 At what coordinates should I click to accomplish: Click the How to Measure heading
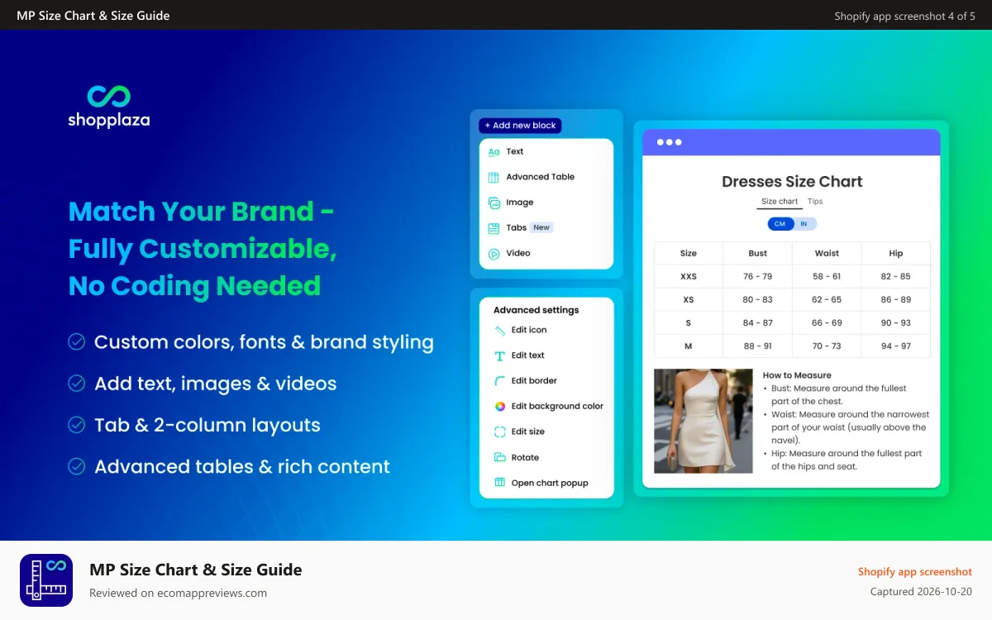(797, 375)
